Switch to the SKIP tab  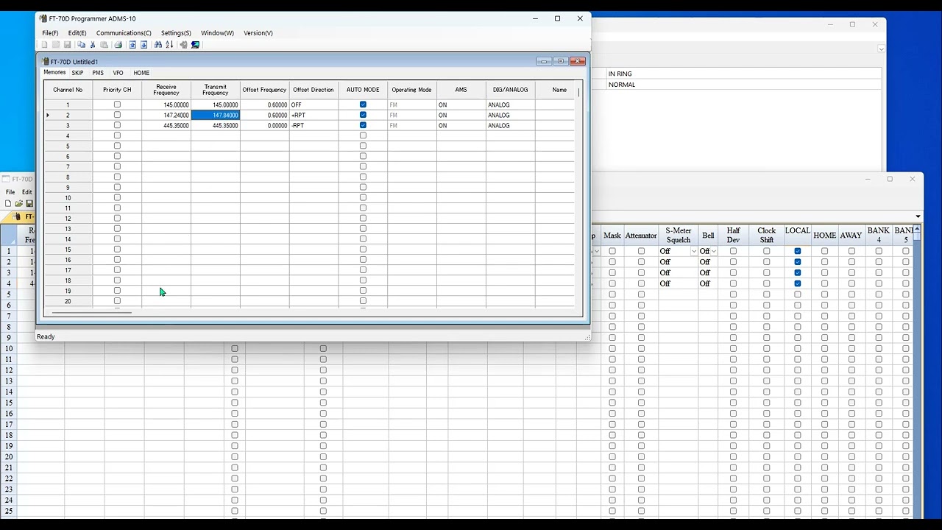click(77, 73)
